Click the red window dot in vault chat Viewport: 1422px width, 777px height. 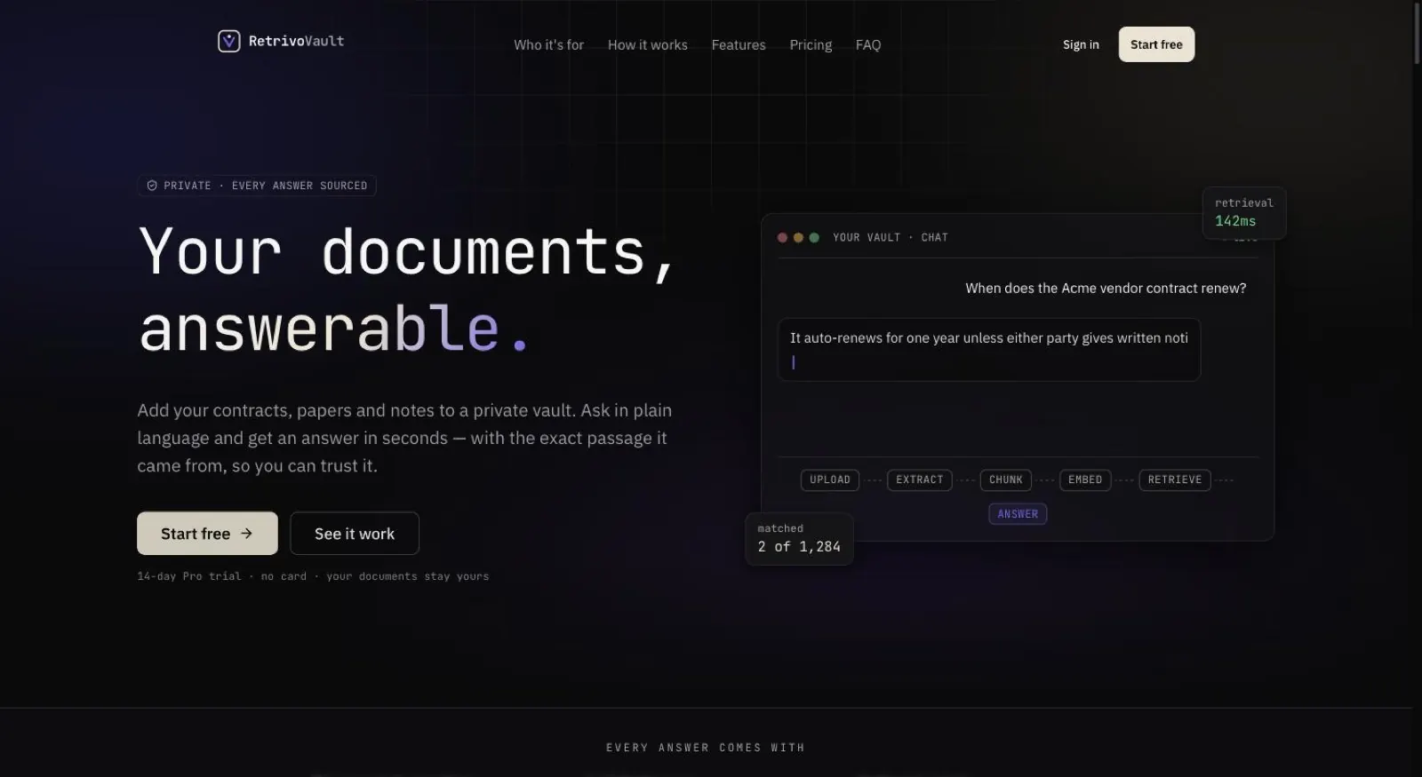click(782, 238)
